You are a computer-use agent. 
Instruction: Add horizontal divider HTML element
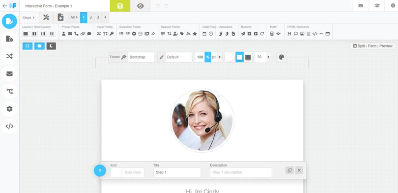pos(321,34)
